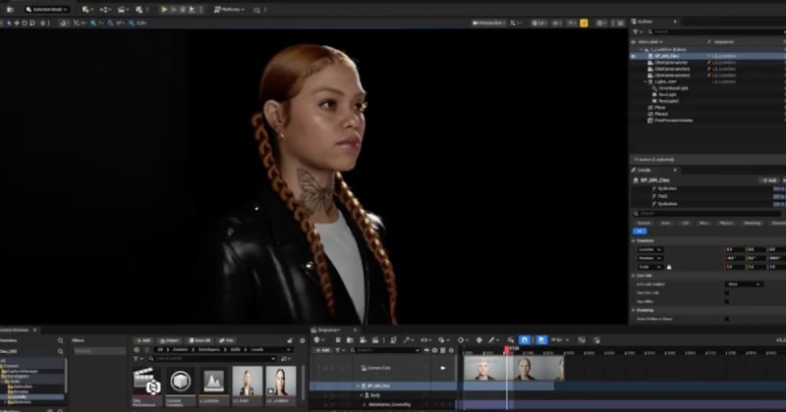
Task: Click the red playhead marker on timeline
Action: [507, 349]
